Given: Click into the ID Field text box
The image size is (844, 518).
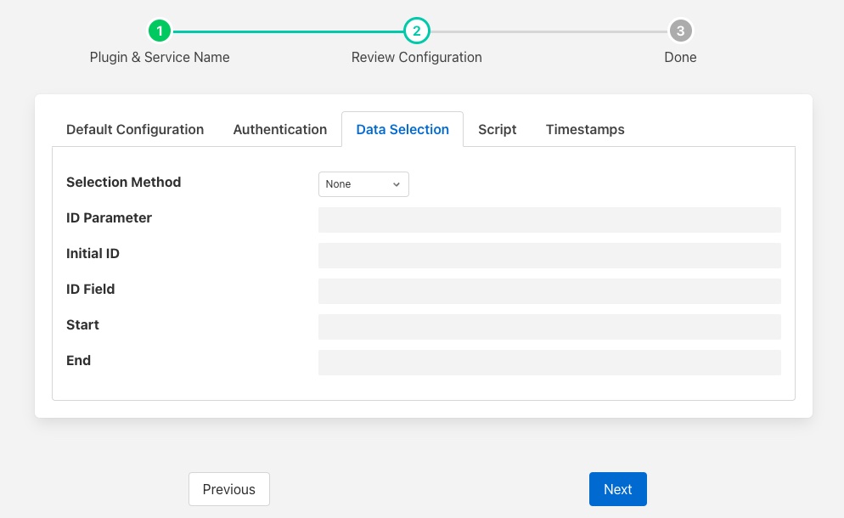Looking at the screenshot, I should [x=549, y=291].
